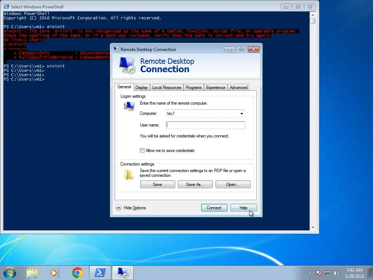373x280 pixels.
Task: Launch Windows Media Player from the taskbar
Action: (x=55, y=273)
